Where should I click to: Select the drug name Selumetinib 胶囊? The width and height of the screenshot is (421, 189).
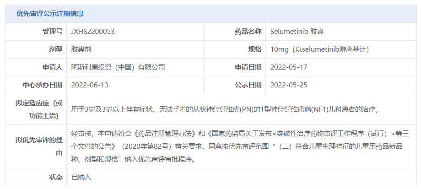click(x=297, y=32)
